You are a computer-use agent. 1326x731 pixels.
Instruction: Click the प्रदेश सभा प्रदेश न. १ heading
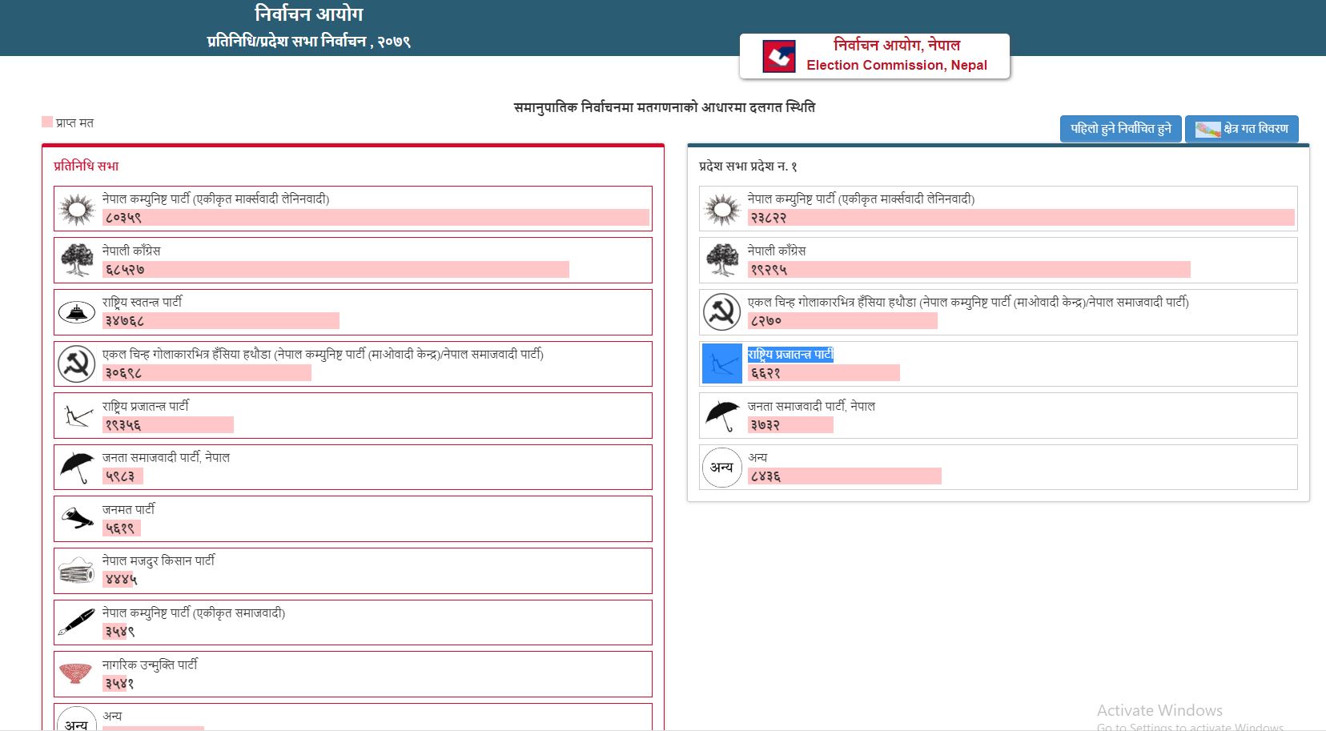(748, 167)
